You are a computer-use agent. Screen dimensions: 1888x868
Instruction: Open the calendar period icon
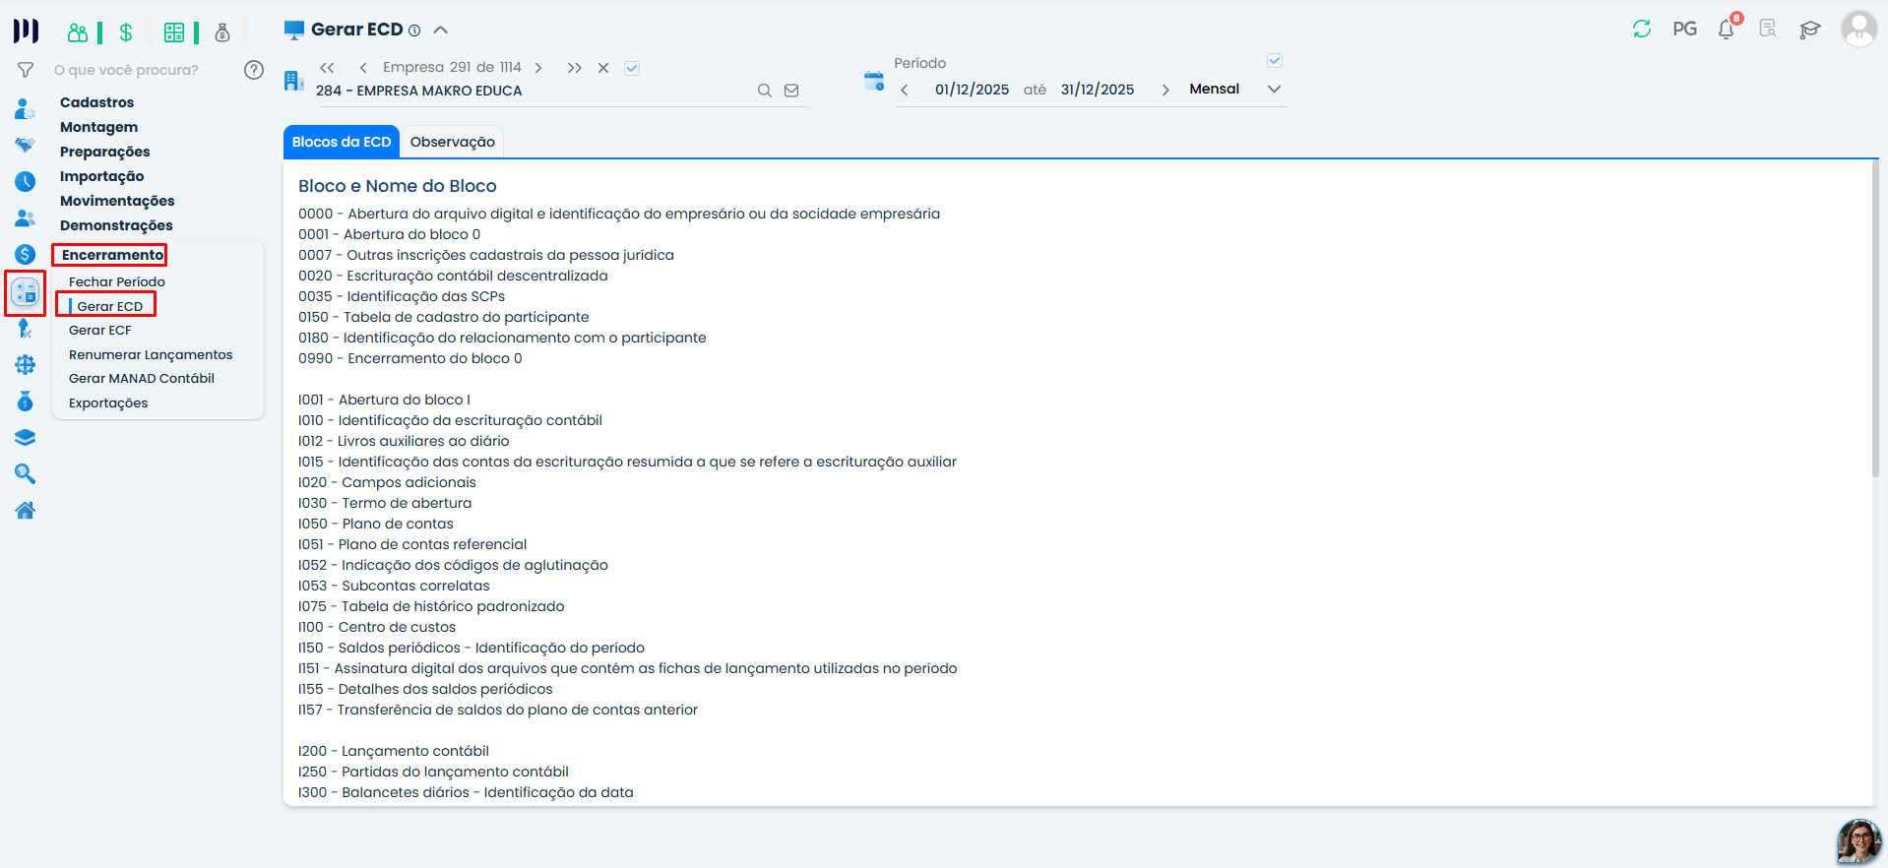(x=874, y=81)
